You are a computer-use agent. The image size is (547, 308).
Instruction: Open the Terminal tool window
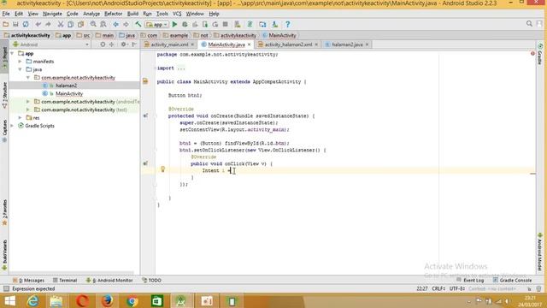click(65, 280)
